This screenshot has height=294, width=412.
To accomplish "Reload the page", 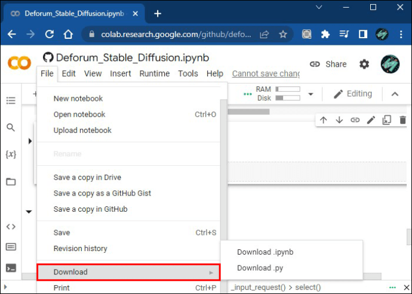I will (x=50, y=34).
